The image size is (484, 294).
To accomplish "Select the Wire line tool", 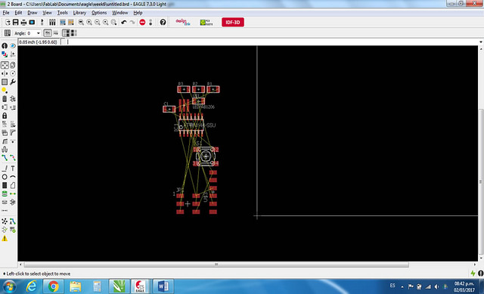I will pyautogui.click(x=5, y=169).
